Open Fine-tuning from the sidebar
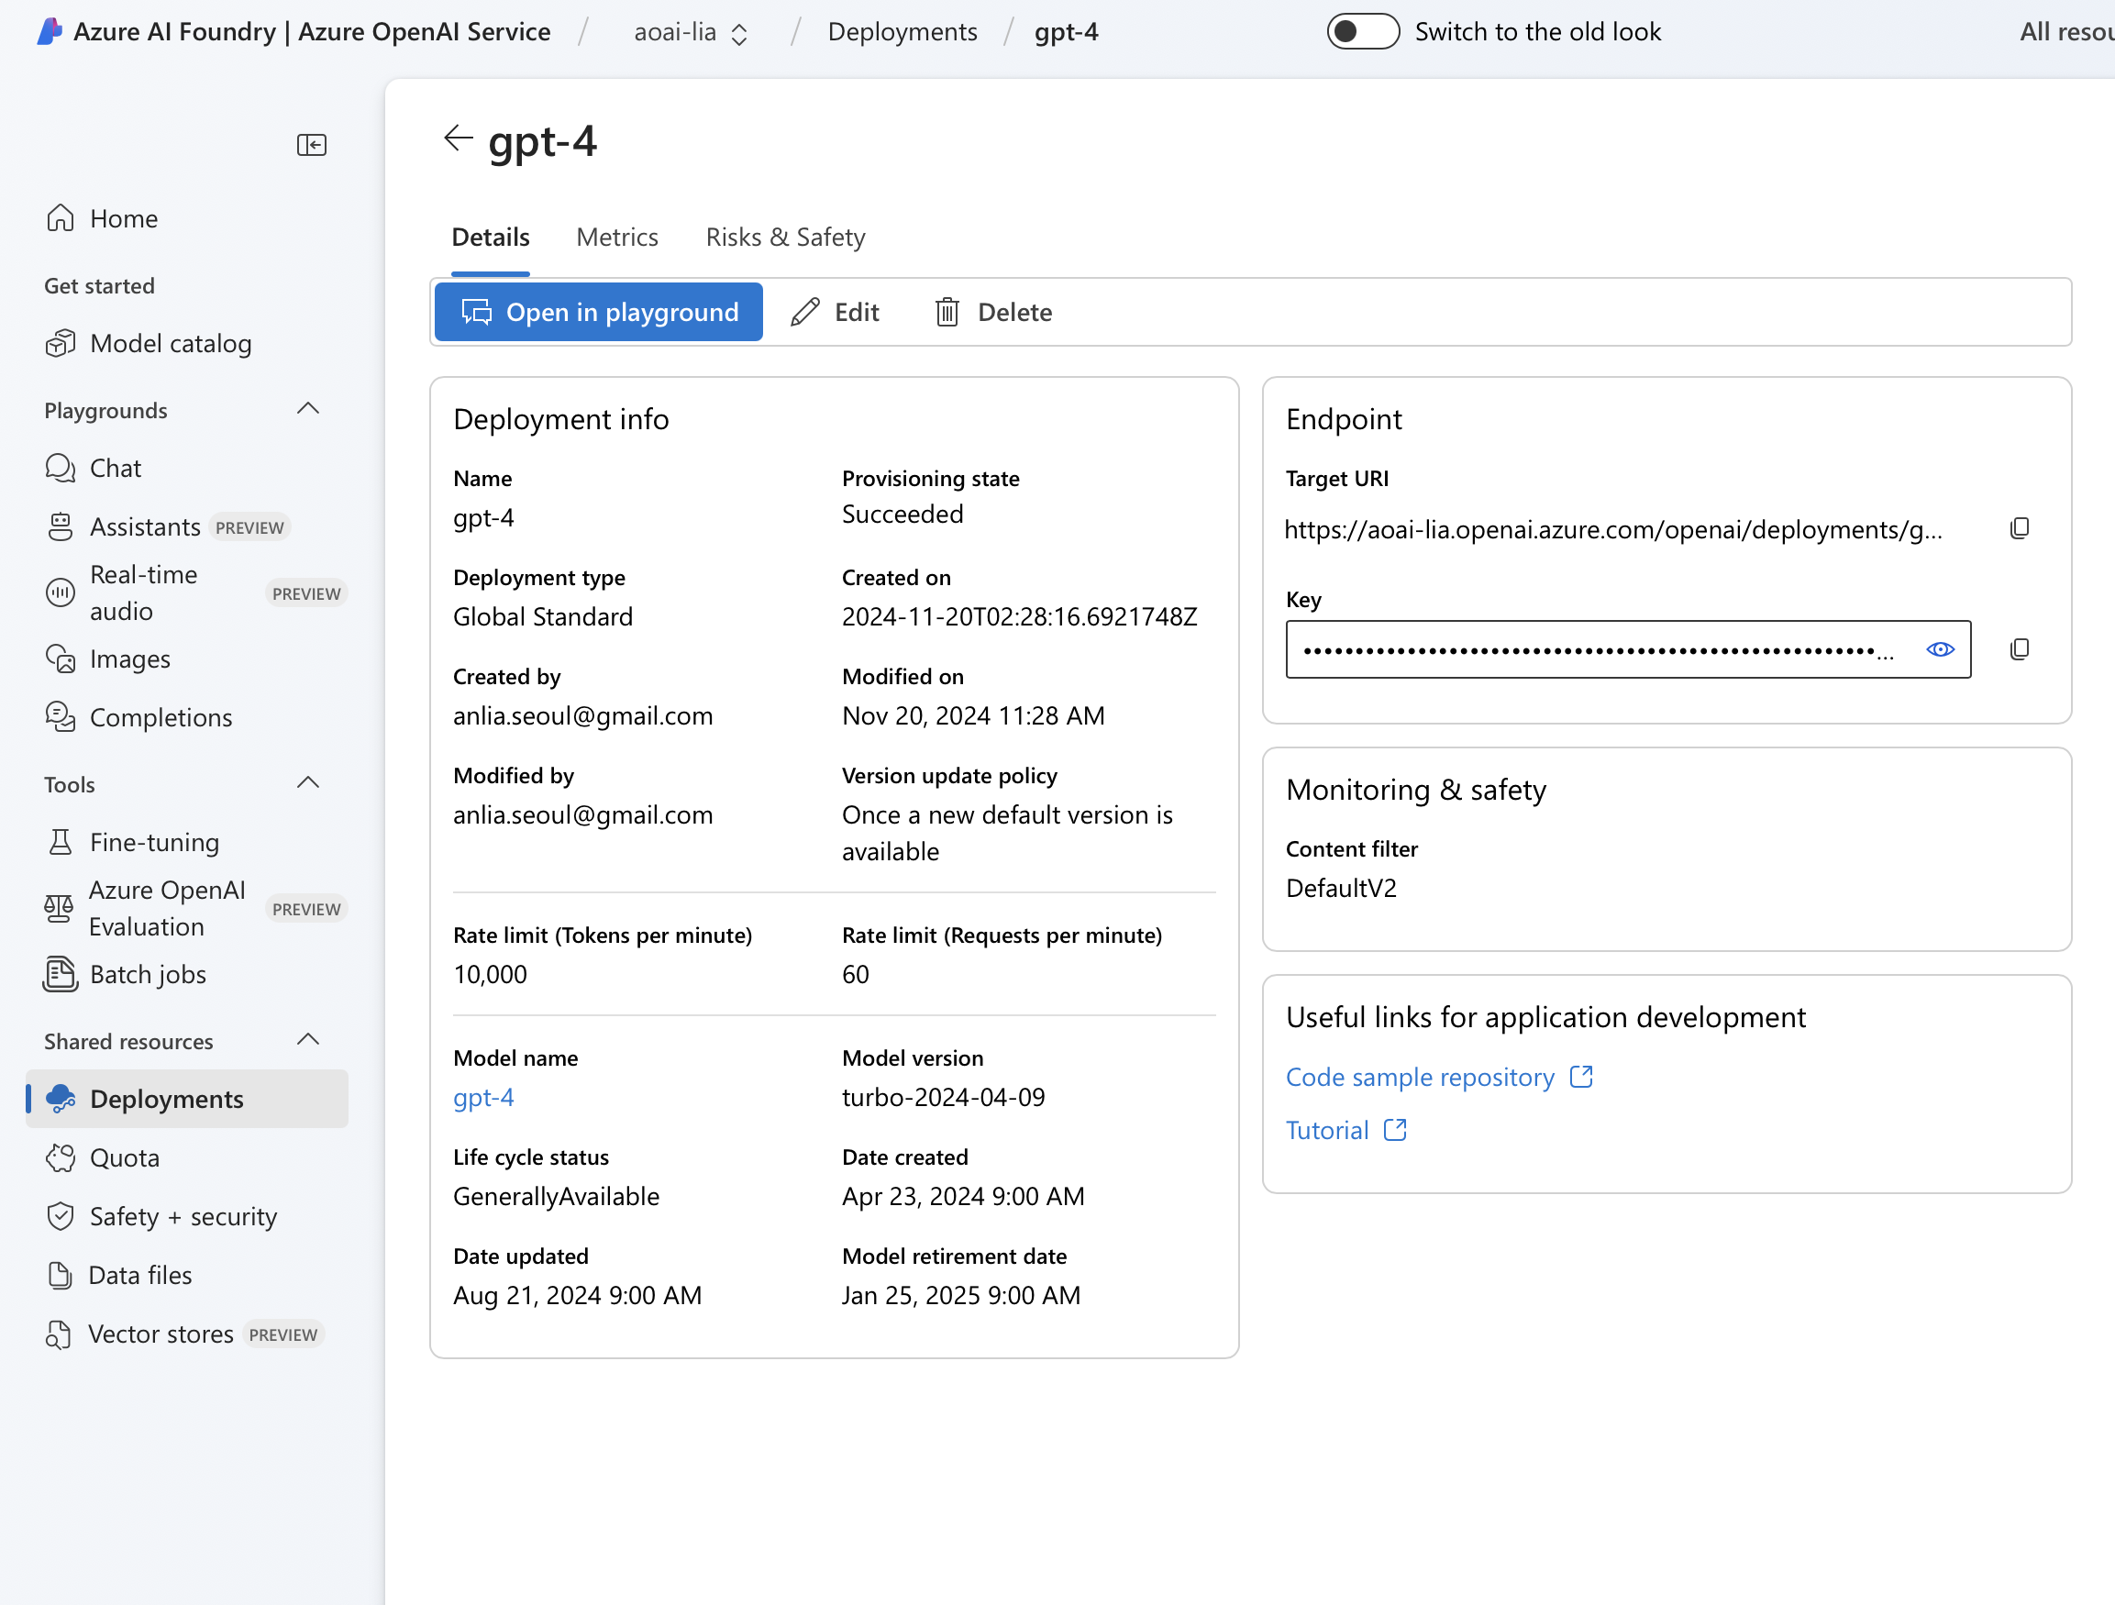This screenshot has width=2115, height=1605. pos(154,841)
